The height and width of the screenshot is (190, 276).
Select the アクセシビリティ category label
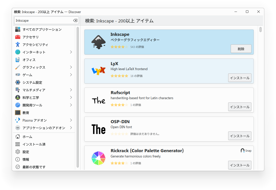[x=35, y=45]
